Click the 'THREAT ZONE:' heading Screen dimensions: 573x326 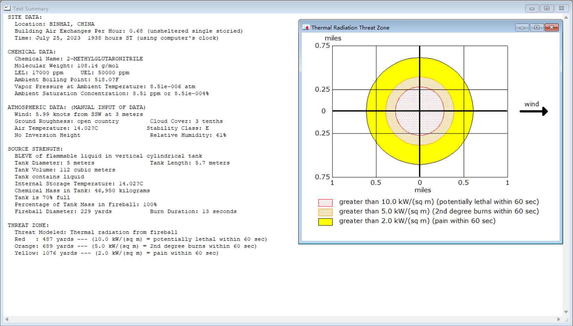28,225
